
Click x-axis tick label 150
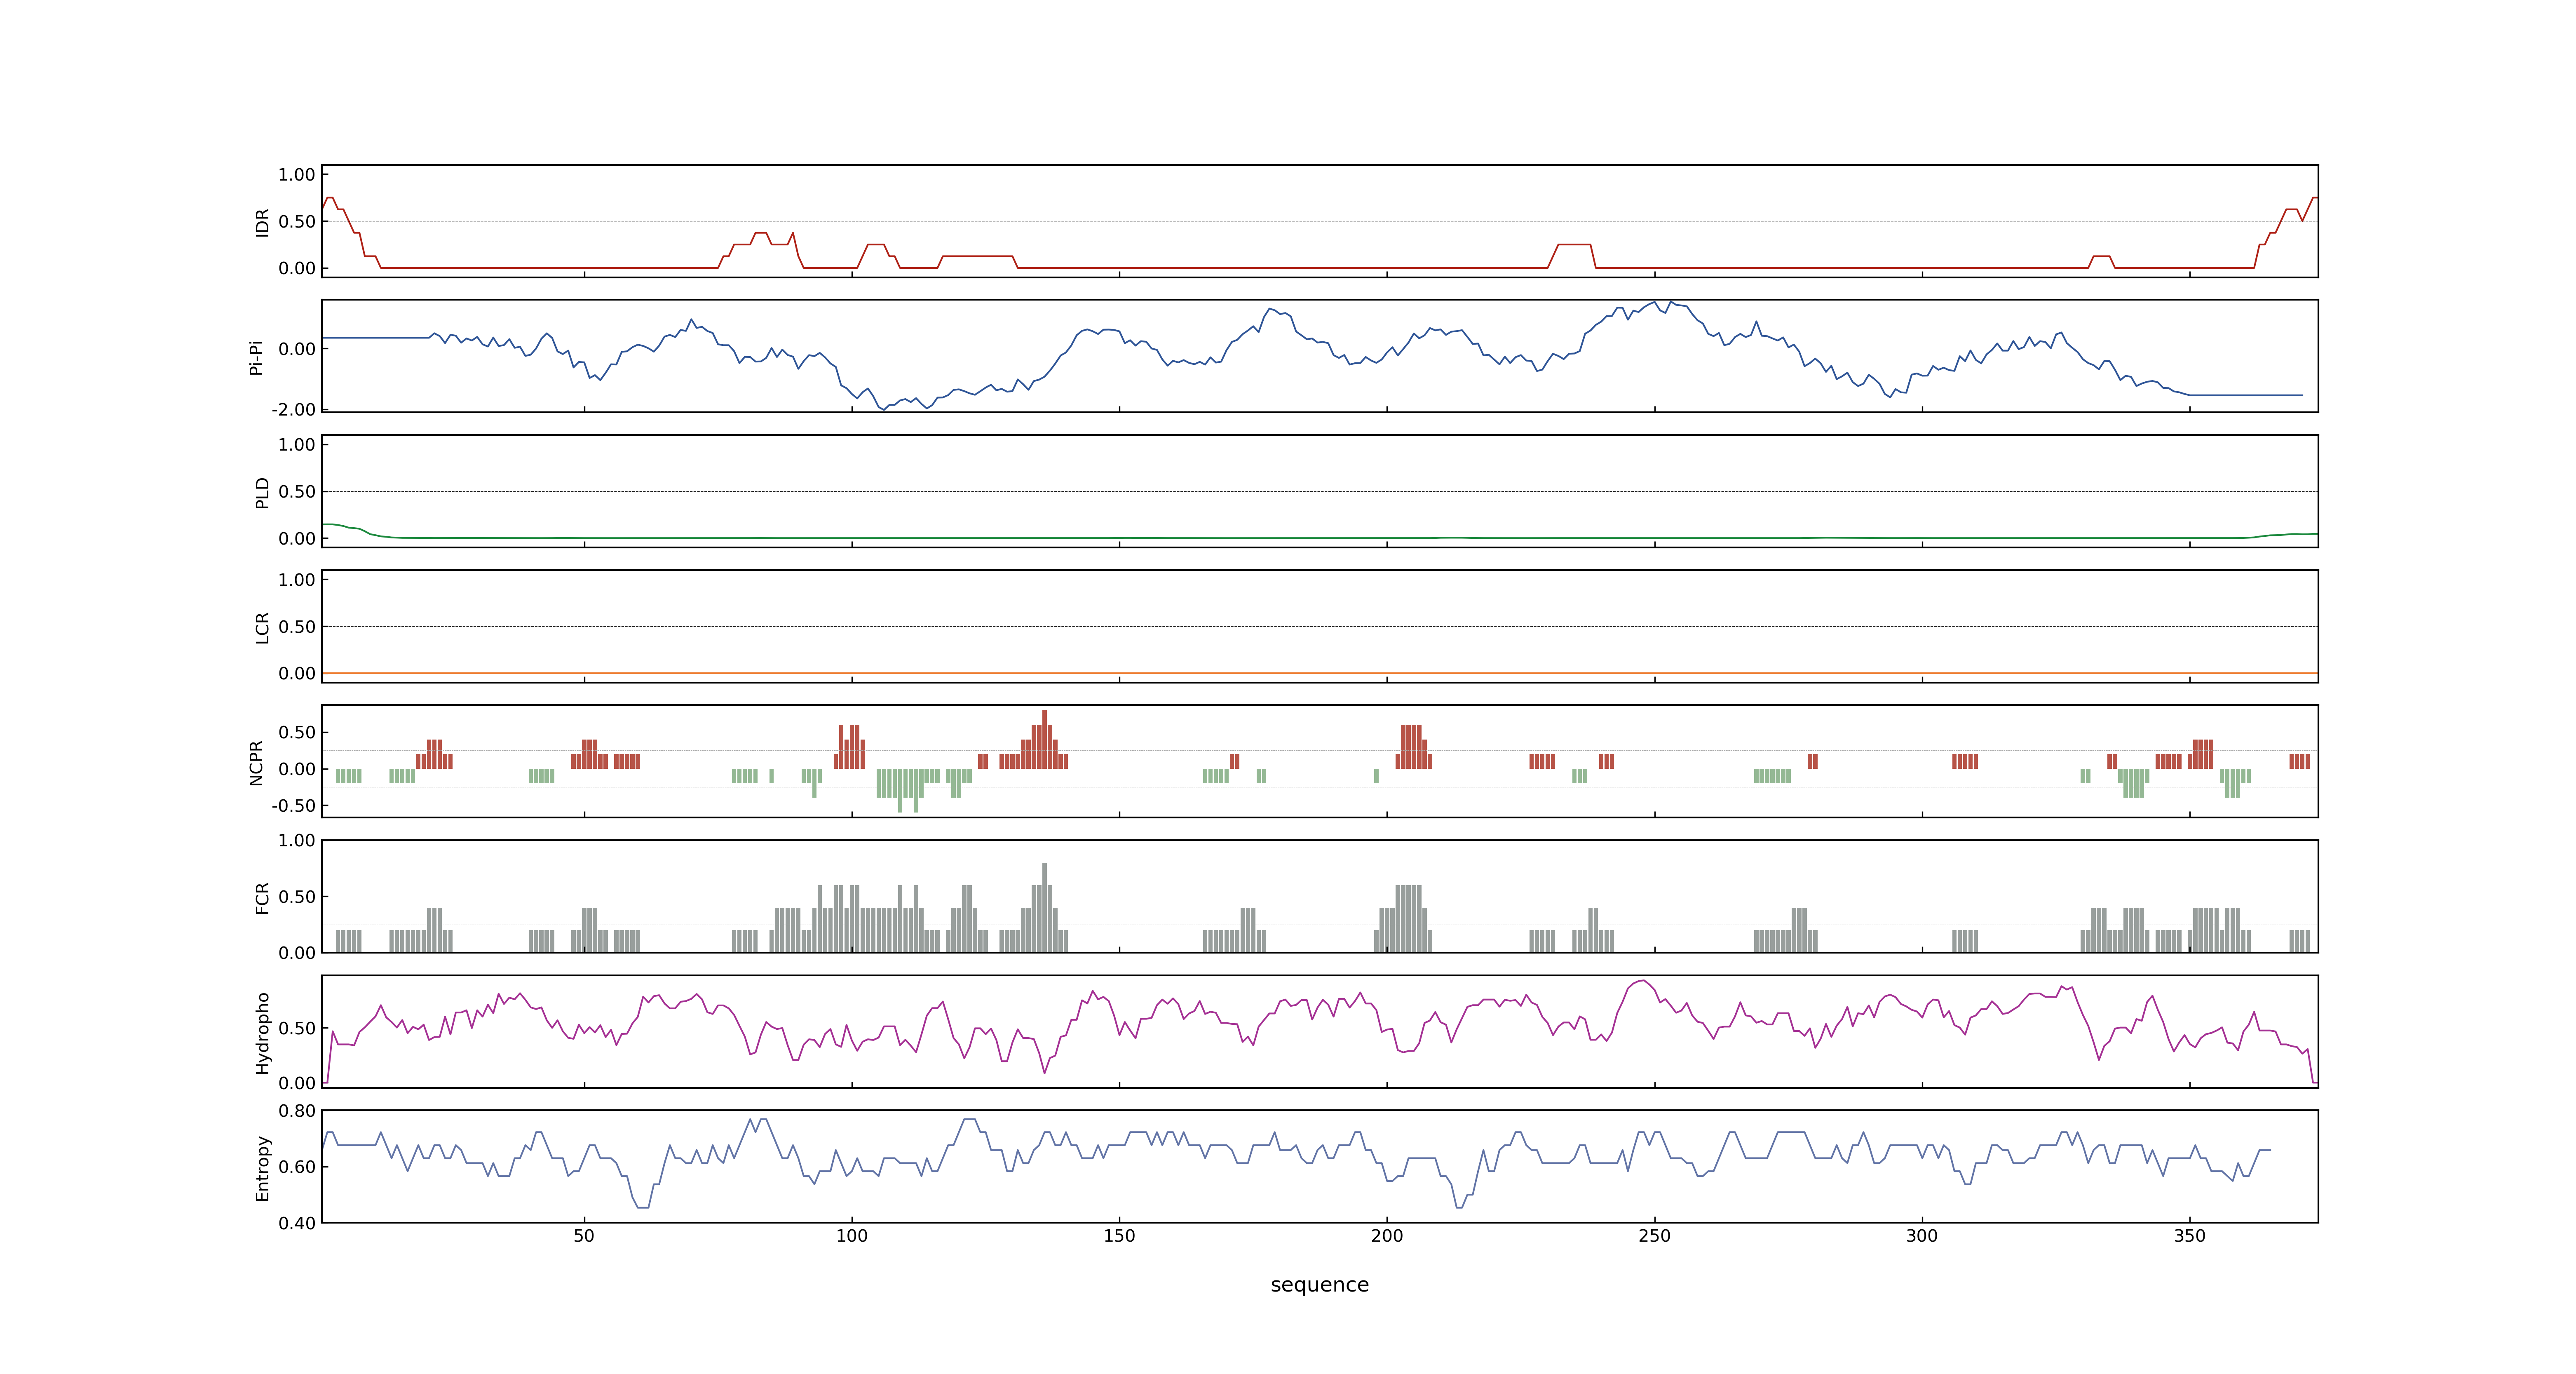(1119, 1236)
